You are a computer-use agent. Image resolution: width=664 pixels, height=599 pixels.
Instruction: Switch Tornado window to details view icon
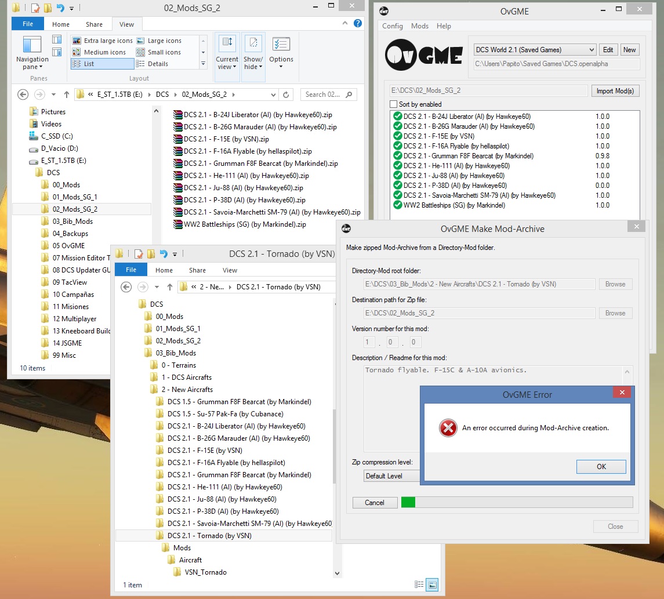(419, 585)
